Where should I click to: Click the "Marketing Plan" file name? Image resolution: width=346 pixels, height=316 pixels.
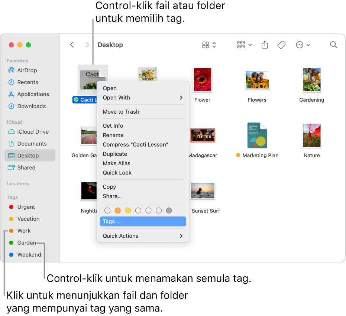(x=261, y=156)
